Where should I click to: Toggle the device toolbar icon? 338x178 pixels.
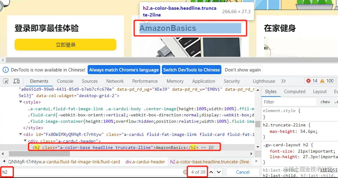click(16, 81)
